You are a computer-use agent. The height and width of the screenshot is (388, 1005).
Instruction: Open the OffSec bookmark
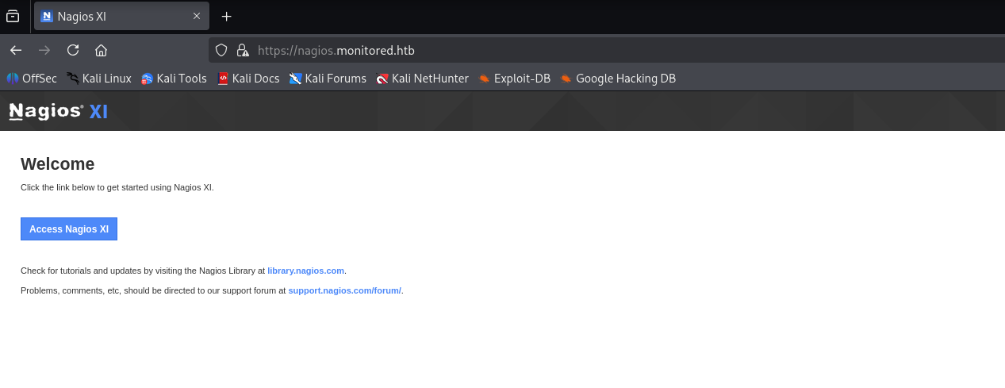point(32,78)
